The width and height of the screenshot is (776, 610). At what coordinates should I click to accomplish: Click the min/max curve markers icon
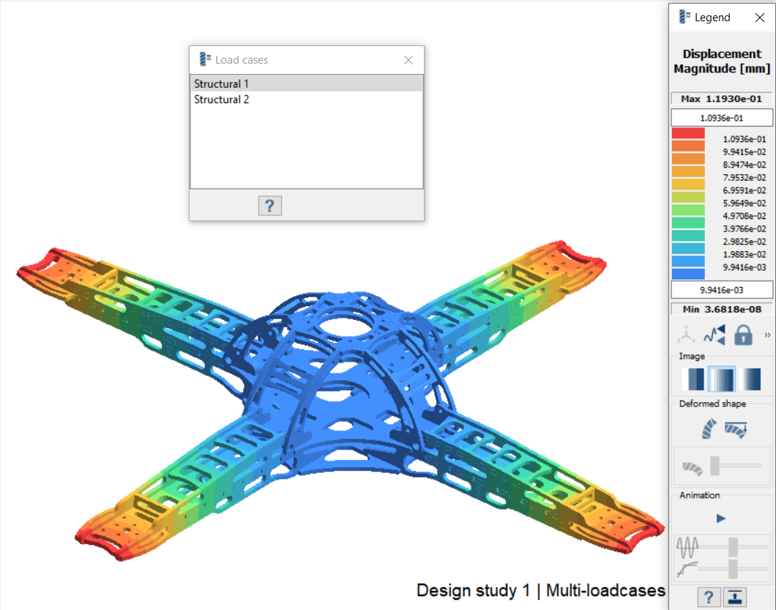(x=714, y=335)
